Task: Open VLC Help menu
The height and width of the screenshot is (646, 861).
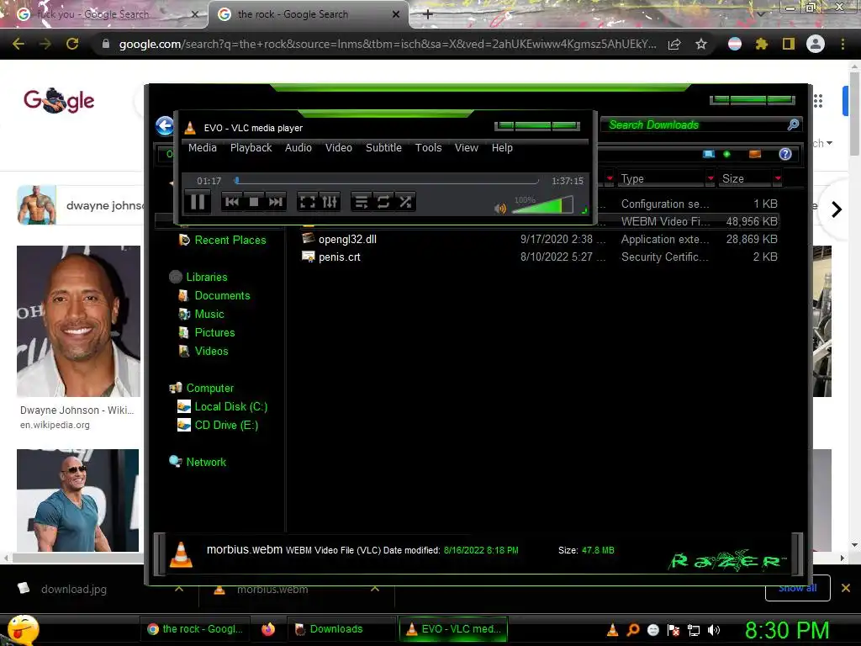Action: [502, 148]
